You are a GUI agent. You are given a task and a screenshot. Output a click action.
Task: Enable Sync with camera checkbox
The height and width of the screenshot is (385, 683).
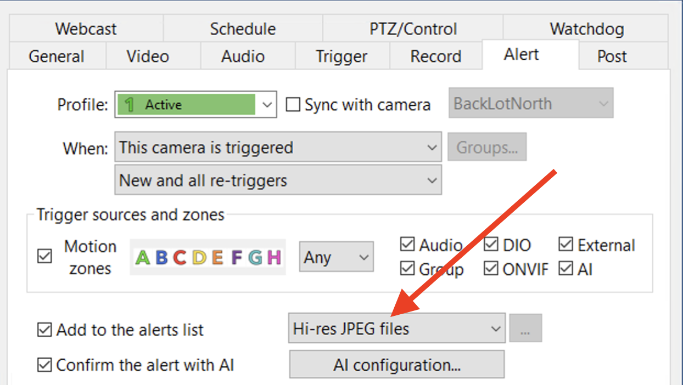(294, 105)
